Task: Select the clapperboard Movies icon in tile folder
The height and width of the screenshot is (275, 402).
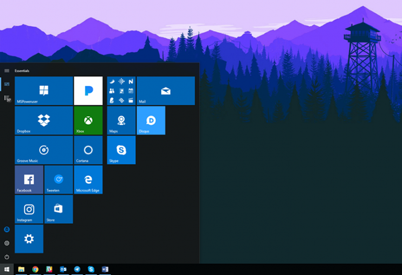Action: coord(131,101)
